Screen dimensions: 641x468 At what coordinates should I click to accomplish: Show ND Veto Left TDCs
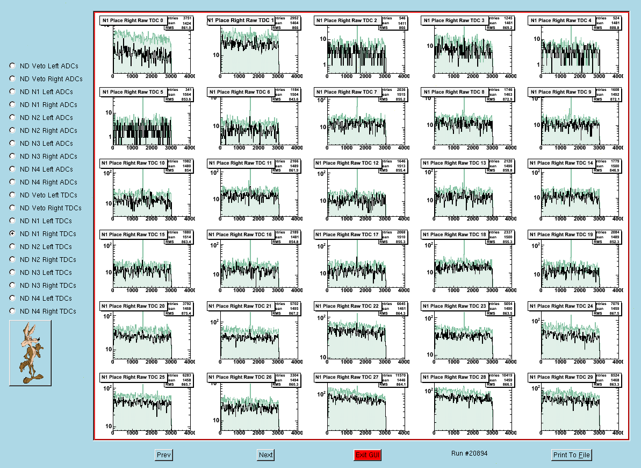[x=13, y=195]
